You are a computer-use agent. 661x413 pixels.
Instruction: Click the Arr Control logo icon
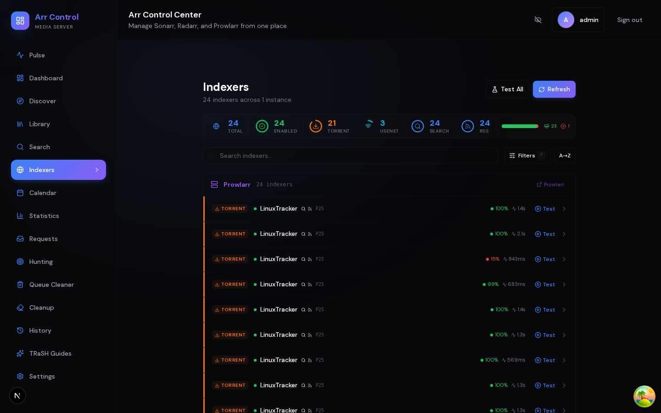(20, 21)
